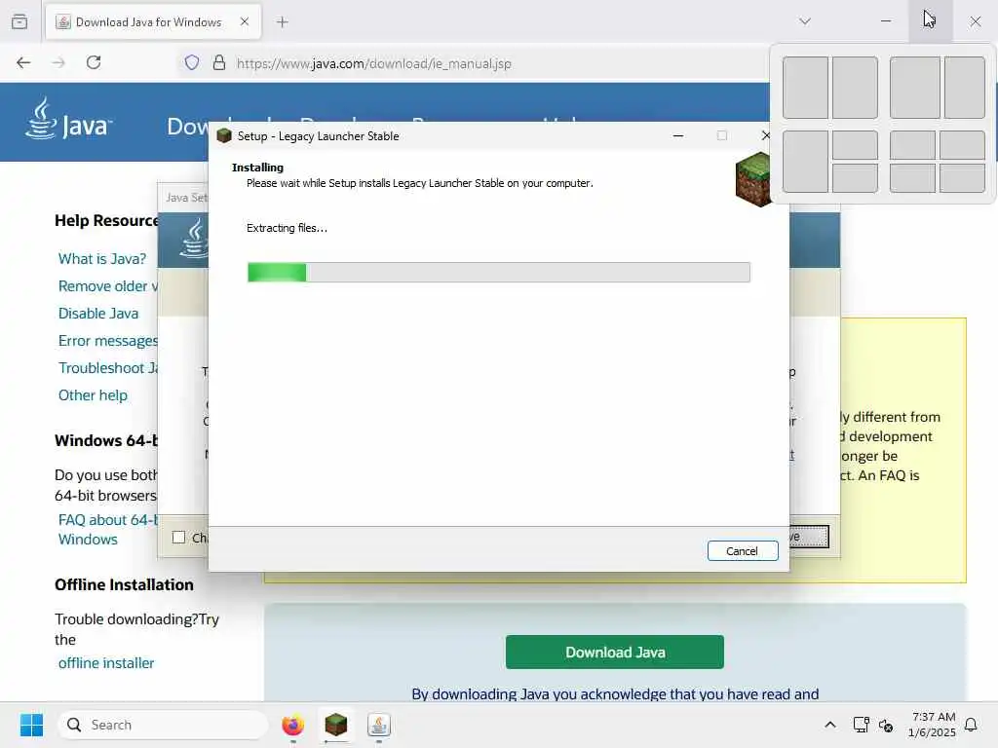Go back in the browser

pyautogui.click(x=23, y=62)
